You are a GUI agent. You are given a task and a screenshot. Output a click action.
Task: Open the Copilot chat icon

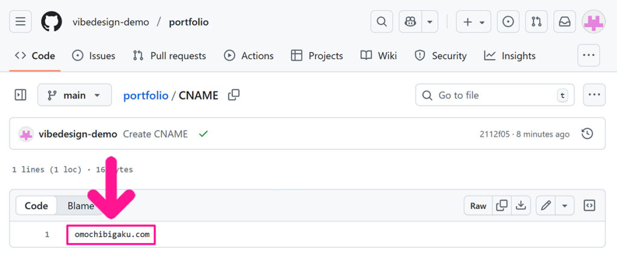[411, 22]
